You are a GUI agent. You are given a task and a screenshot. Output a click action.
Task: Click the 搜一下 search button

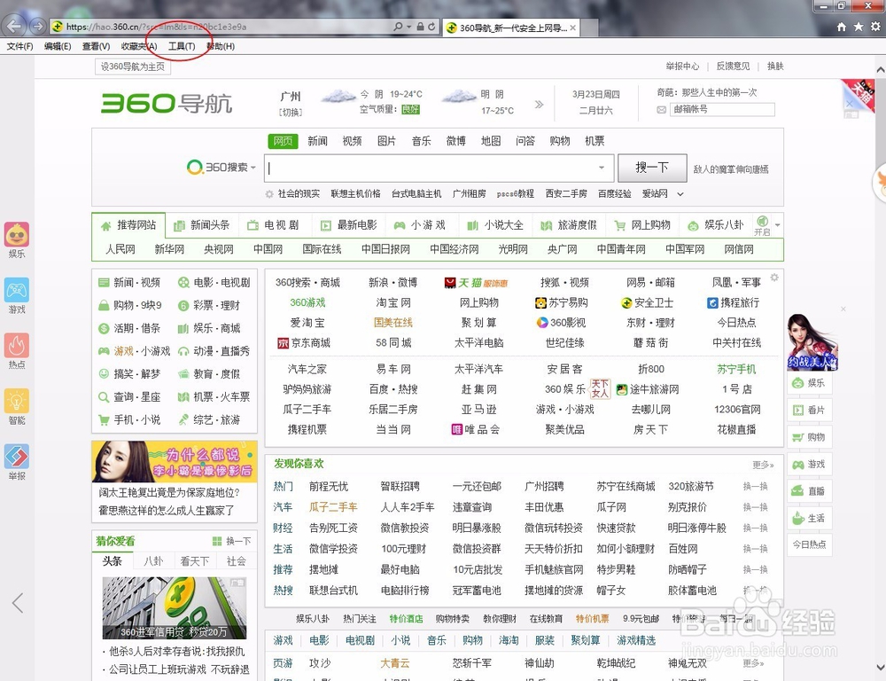pyautogui.click(x=652, y=168)
